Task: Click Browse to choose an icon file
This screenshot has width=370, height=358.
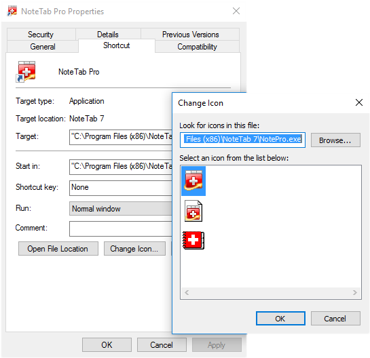Action: pyautogui.click(x=335, y=140)
